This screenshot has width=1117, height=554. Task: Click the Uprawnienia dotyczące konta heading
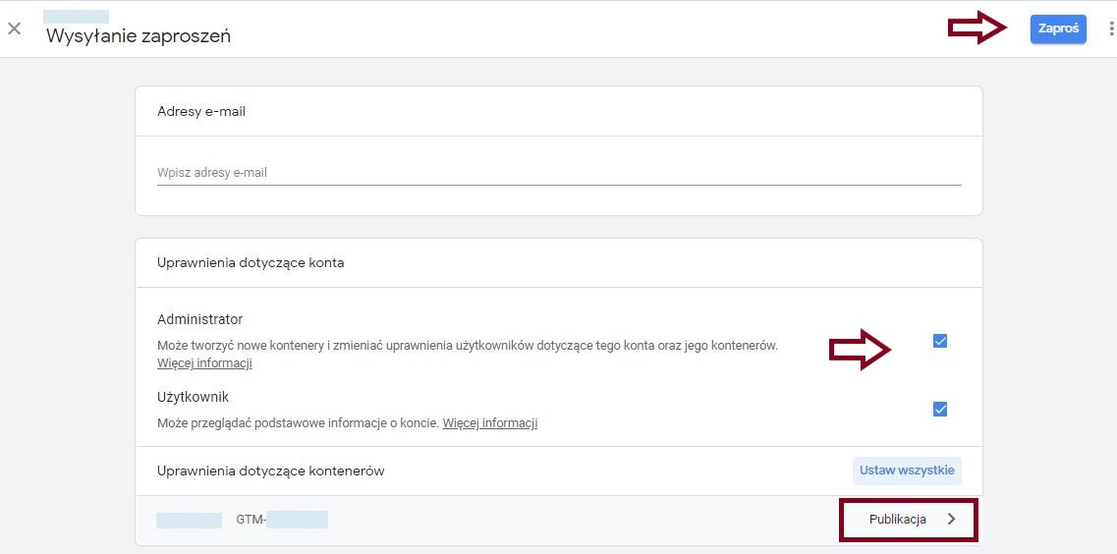251,262
